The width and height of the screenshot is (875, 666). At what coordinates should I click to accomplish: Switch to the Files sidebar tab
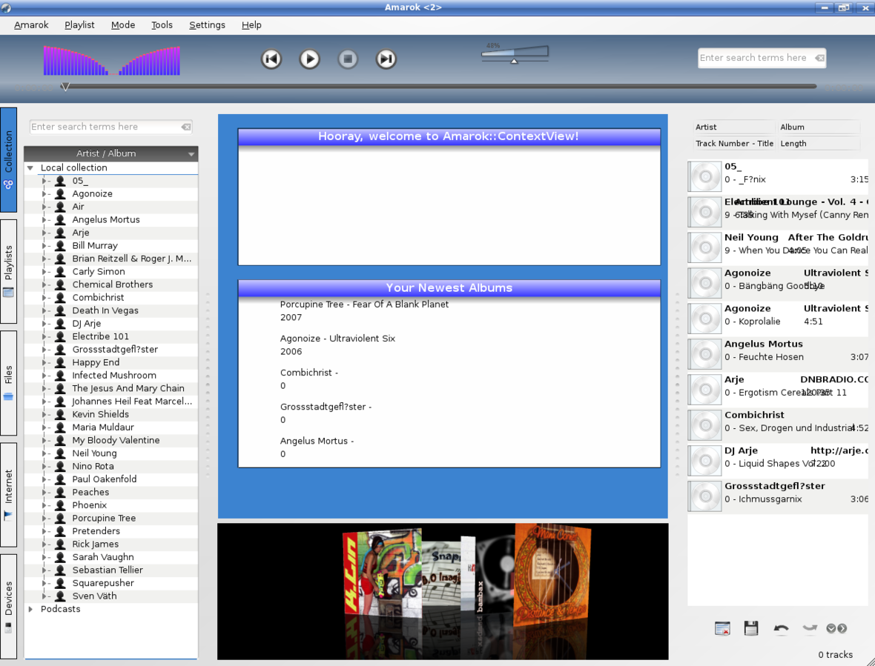click(x=9, y=383)
